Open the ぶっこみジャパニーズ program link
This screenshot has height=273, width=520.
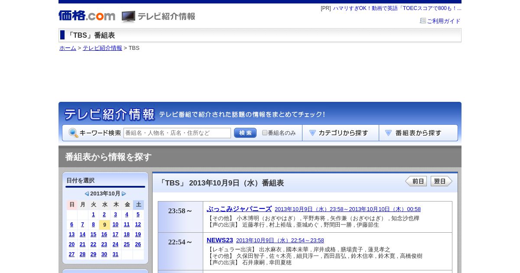point(239,209)
